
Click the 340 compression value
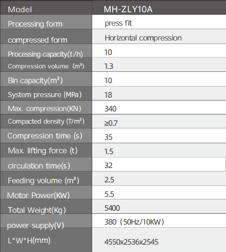tap(110, 109)
